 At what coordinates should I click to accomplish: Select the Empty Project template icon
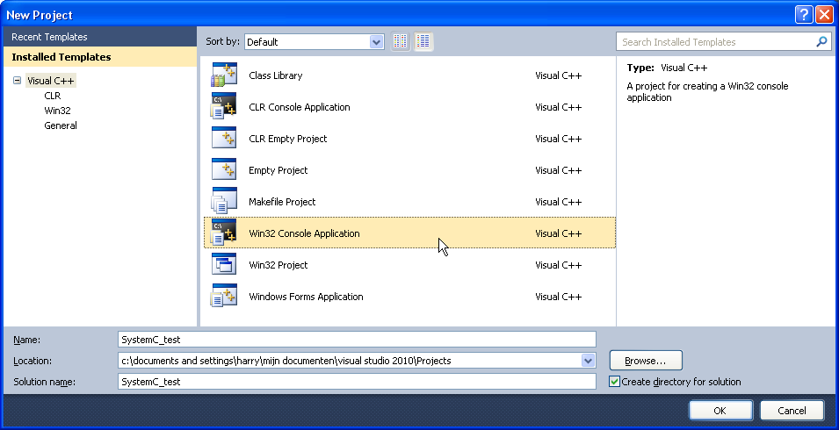(224, 170)
